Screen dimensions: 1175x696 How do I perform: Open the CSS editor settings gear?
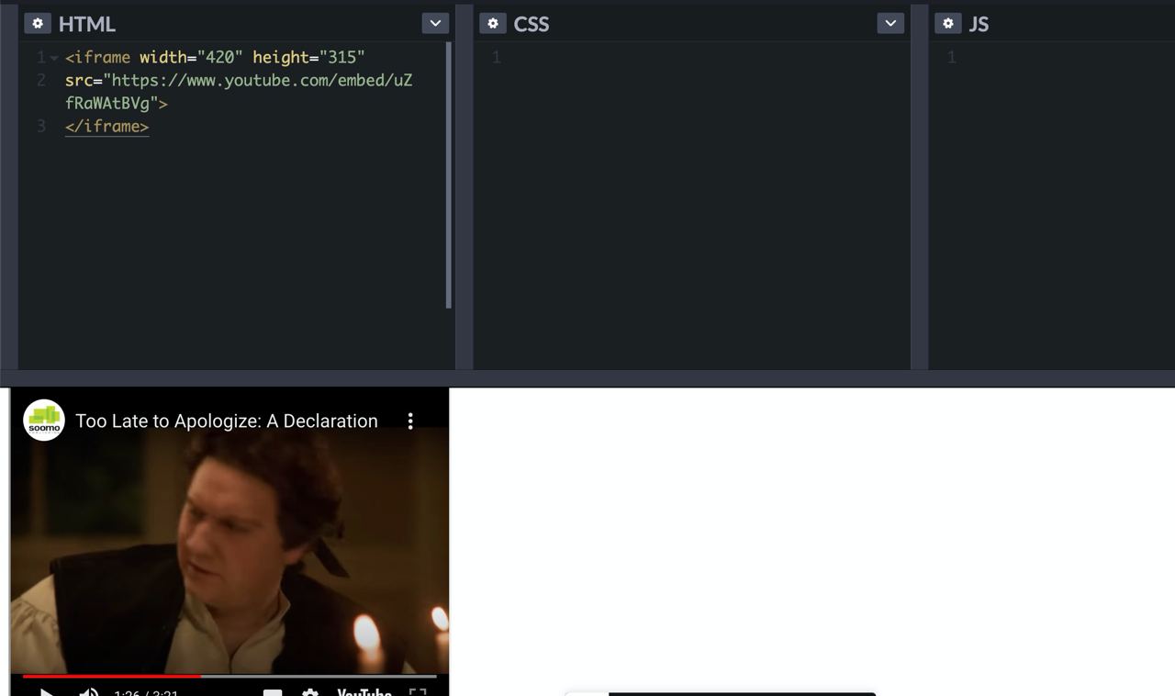493,23
